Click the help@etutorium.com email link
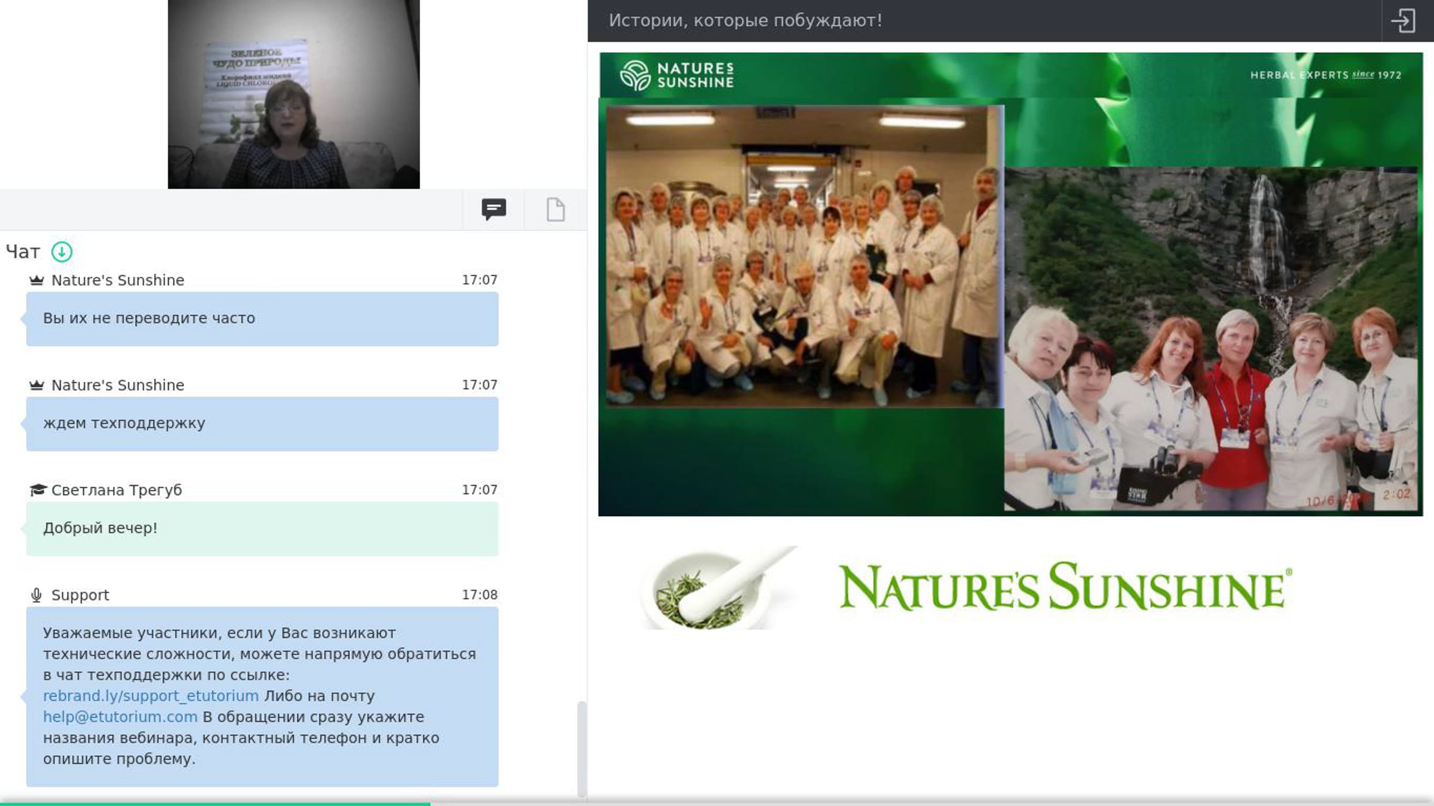Screen dimensions: 1434x806 click(x=120, y=717)
